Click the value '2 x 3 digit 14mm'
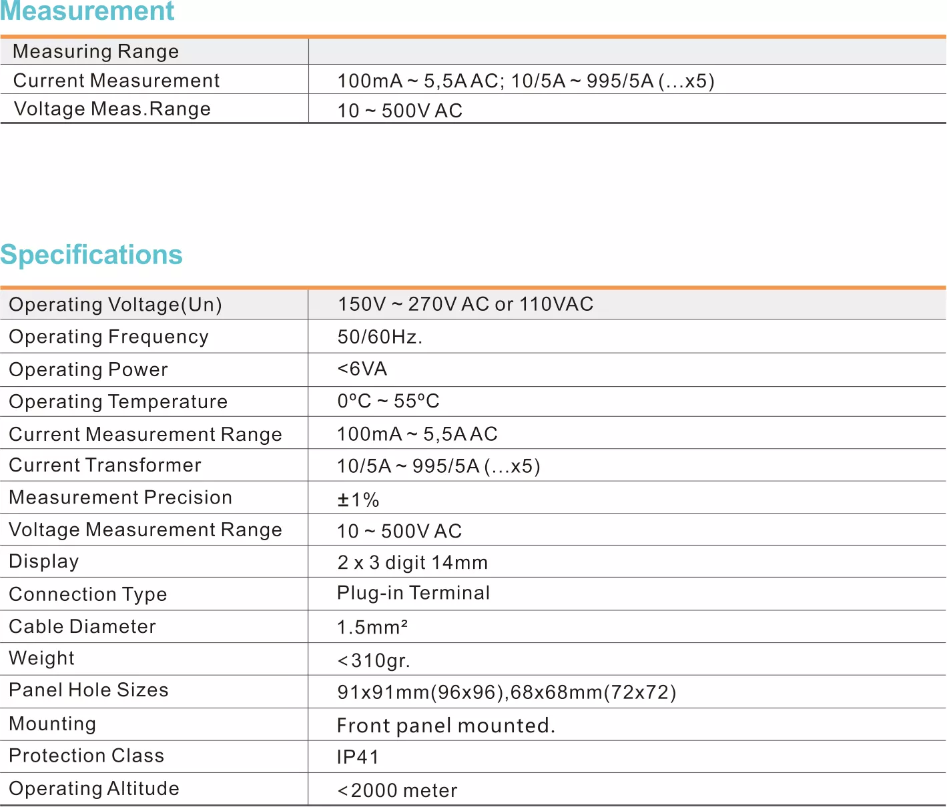Image resolution: width=947 pixels, height=807 pixels. pos(413,563)
